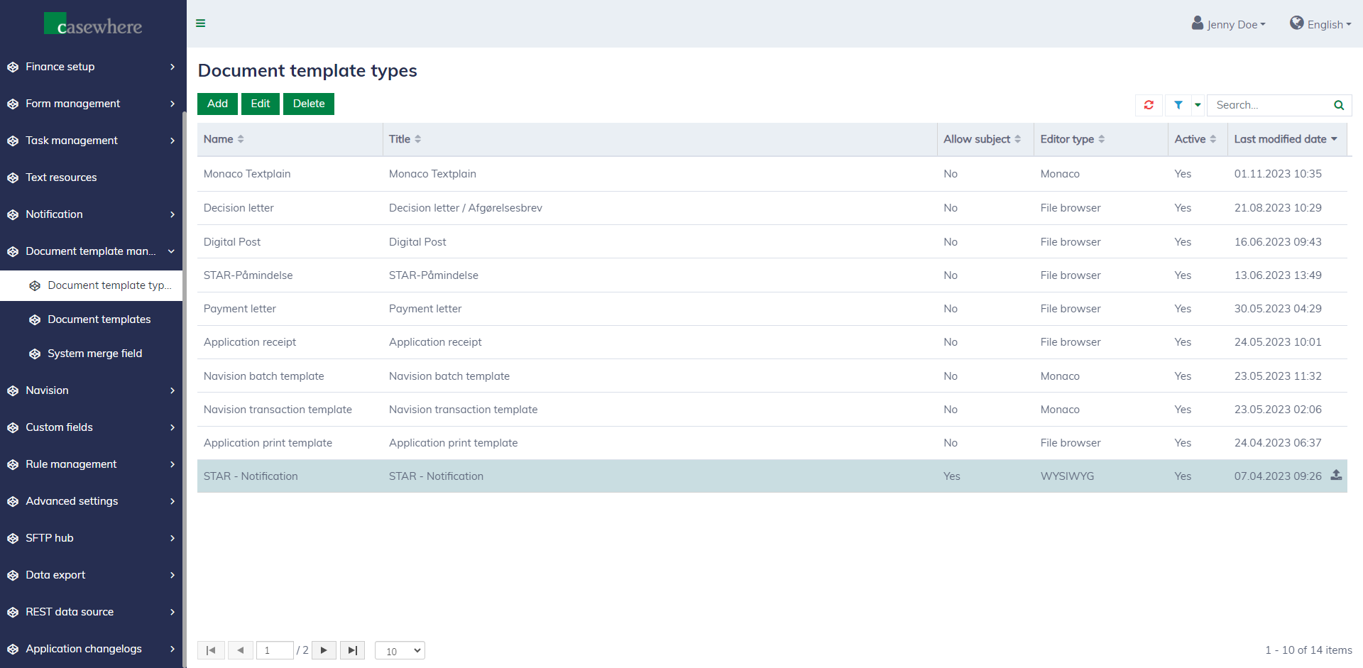
Task: Go to the last page of results
Action: [352, 650]
